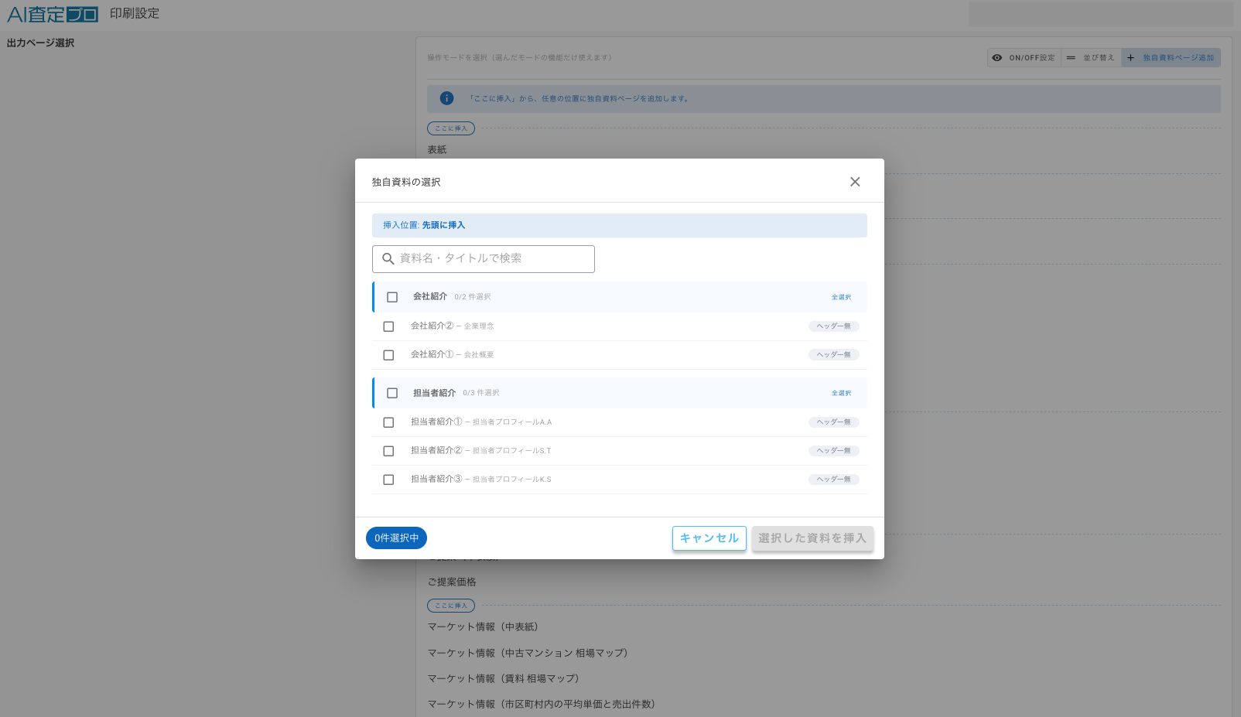Viewport: 1241px width, 717px height.
Task: Select the 独自資料ページ追加 mode
Action: [x=1171, y=58]
